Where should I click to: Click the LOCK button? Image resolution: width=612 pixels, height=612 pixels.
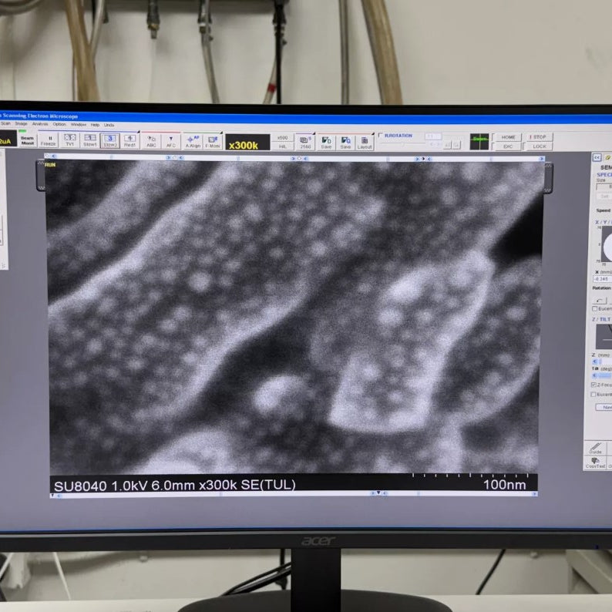click(x=540, y=146)
